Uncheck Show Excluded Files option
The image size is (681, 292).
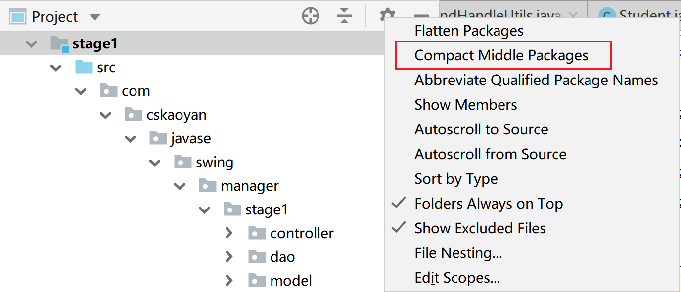tap(480, 228)
